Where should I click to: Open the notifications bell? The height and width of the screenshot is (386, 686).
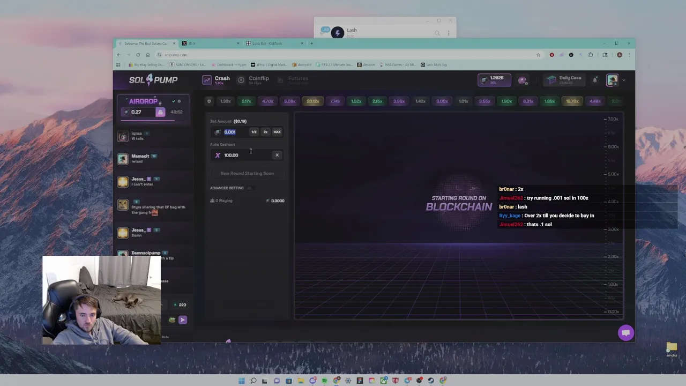point(595,80)
